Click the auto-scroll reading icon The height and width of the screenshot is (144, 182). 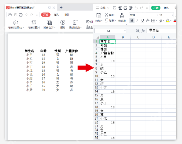(75, 22)
